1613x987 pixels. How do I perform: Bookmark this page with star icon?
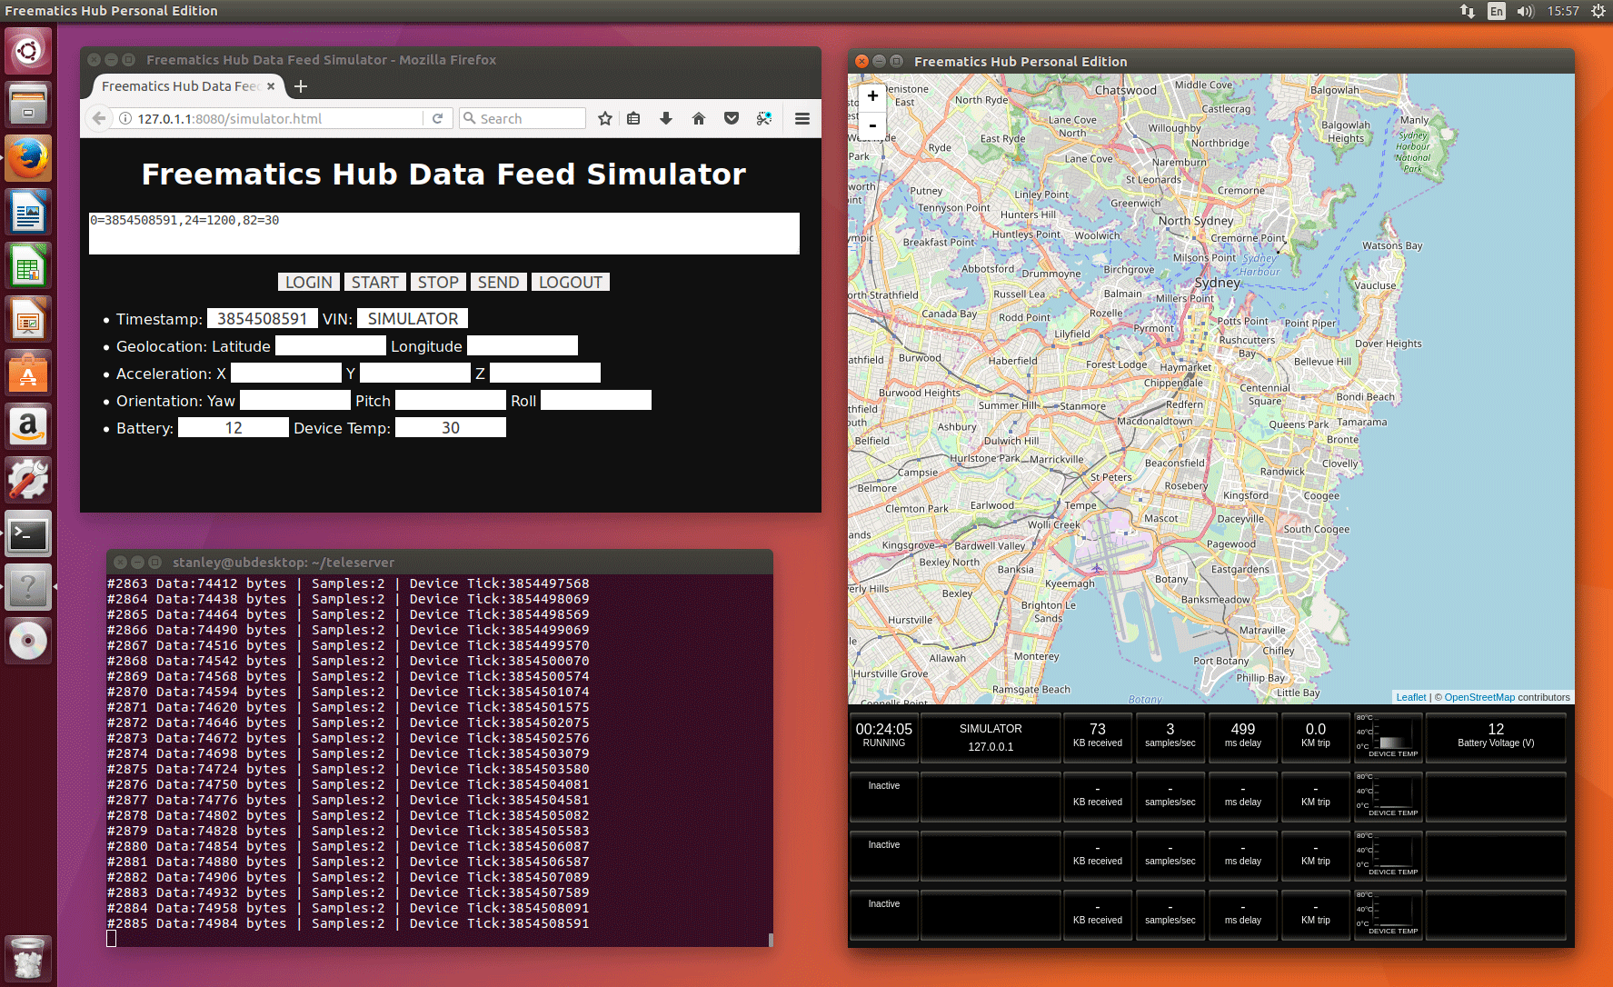[x=605, y=118]
